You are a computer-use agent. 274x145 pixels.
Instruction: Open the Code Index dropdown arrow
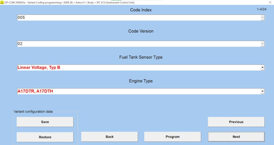pyautogui.click(x=262, y=18)
